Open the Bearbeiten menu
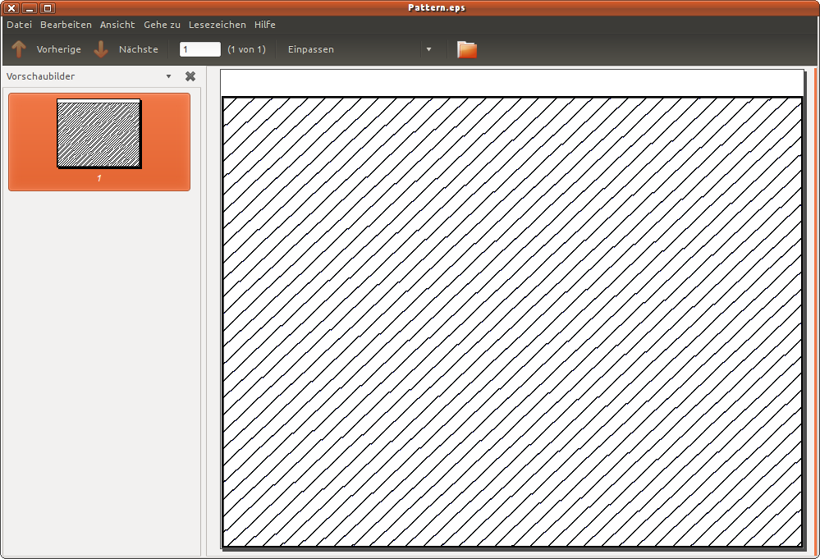Viewport: 820px width, 559px height. click(x=66, y=25)
